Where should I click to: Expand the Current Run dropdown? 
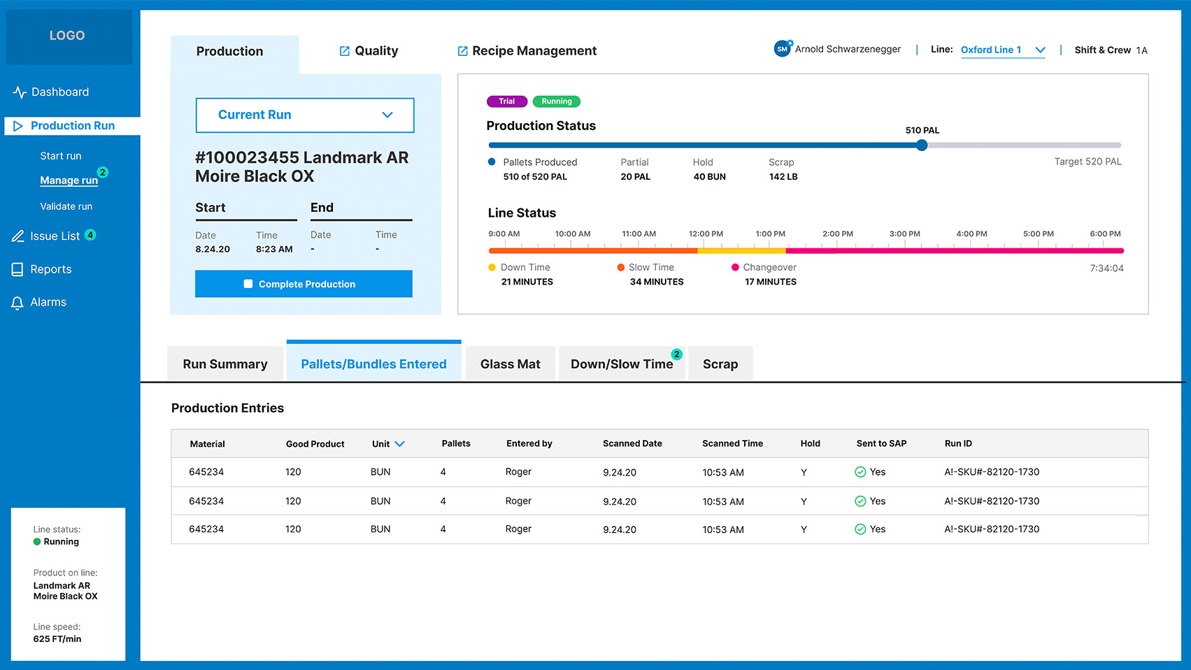pos(305,115)
